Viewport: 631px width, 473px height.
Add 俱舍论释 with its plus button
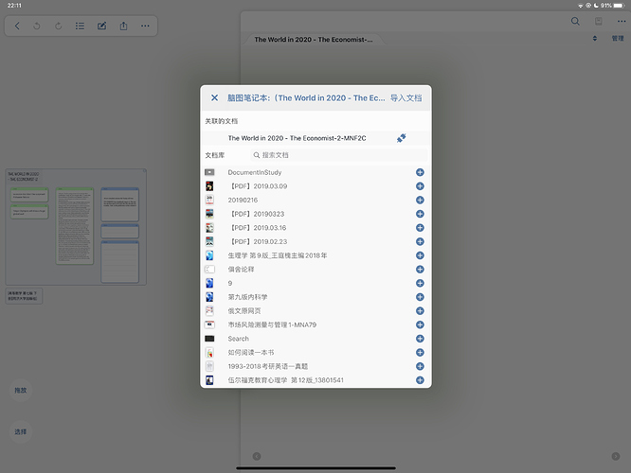(420, 270)
